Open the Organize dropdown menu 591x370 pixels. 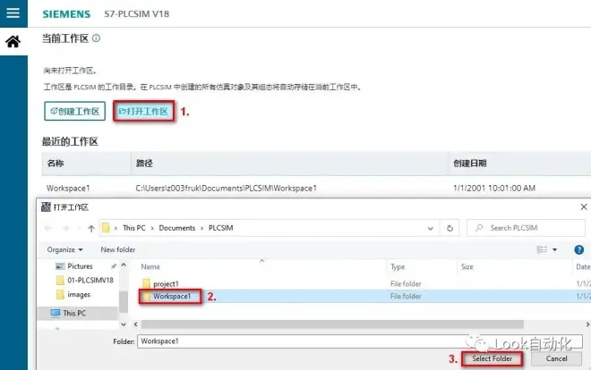point(64,249)
